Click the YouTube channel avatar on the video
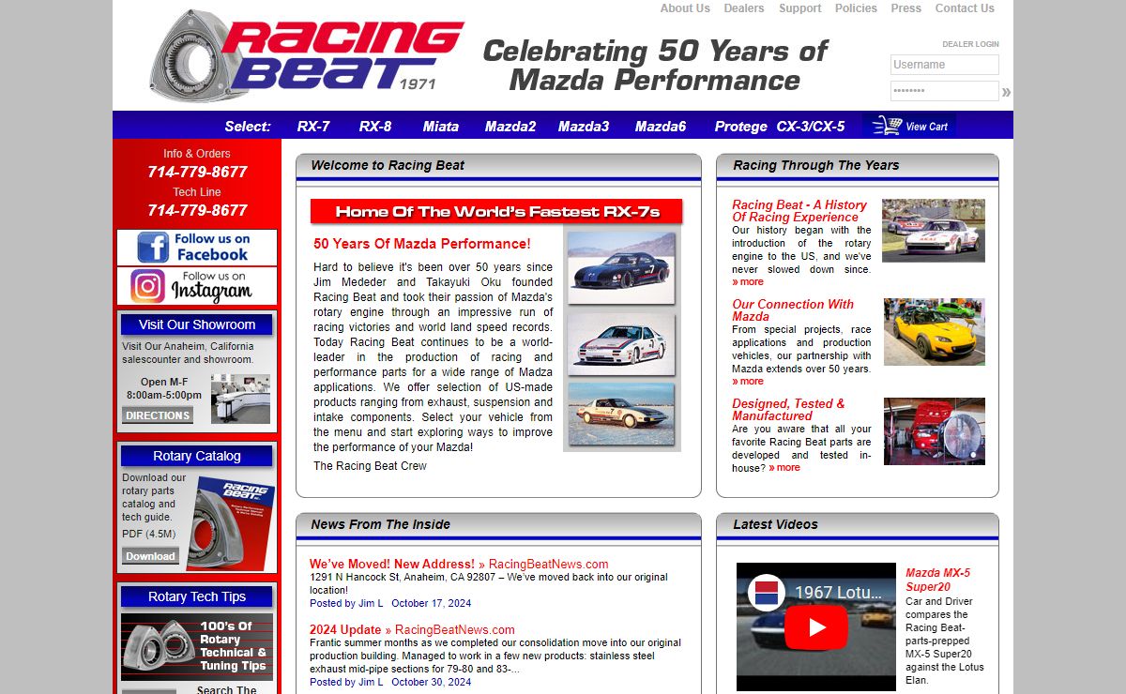 pyautogui.click(x=766, y=593)
